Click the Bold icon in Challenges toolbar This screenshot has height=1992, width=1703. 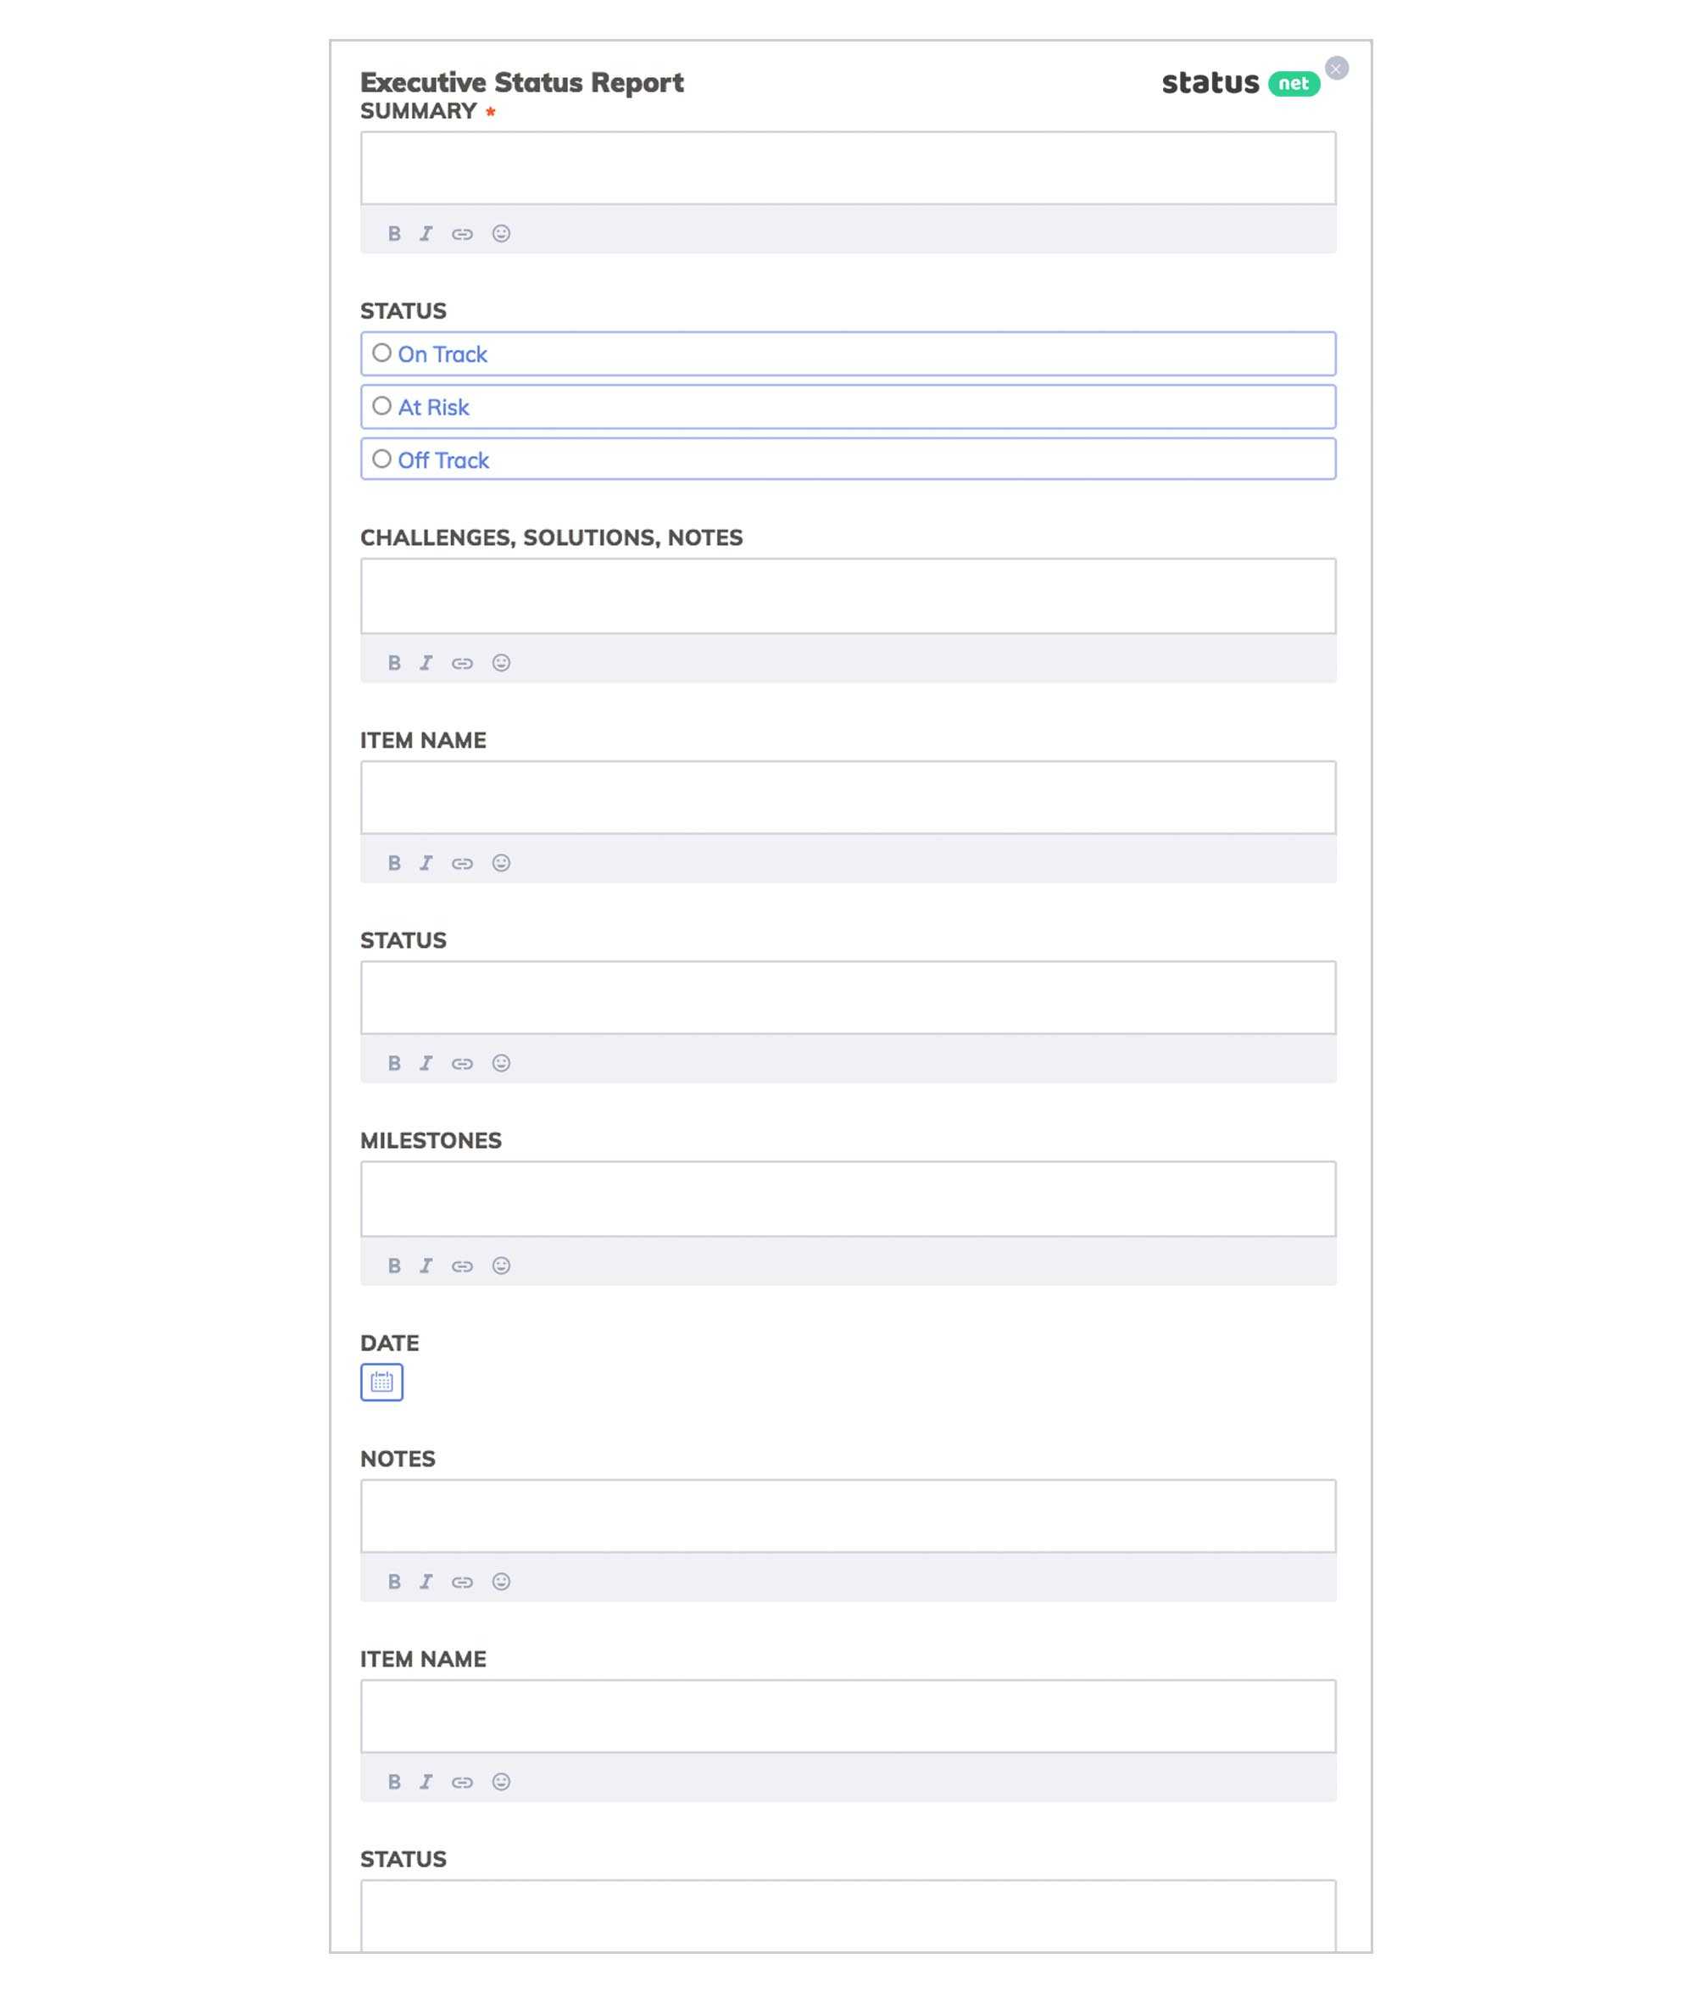click(x=393, y=660)
